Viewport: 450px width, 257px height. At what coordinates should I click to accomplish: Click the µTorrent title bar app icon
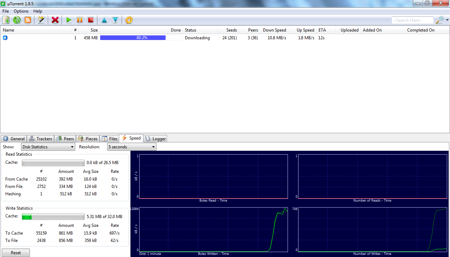[x=4, y=3]
